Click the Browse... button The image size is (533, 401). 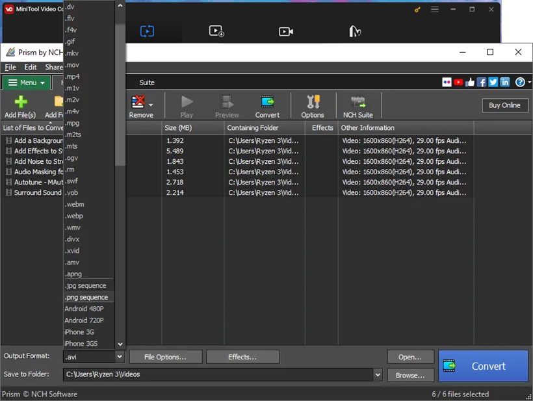coord(410,376)
